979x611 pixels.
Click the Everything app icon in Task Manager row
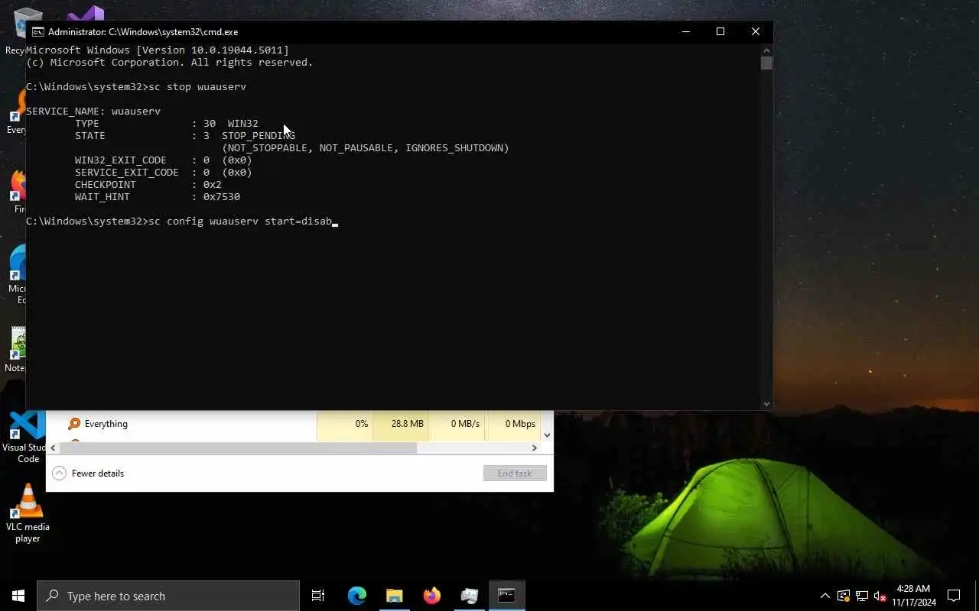pyautogui.click(x=74, y=424)
